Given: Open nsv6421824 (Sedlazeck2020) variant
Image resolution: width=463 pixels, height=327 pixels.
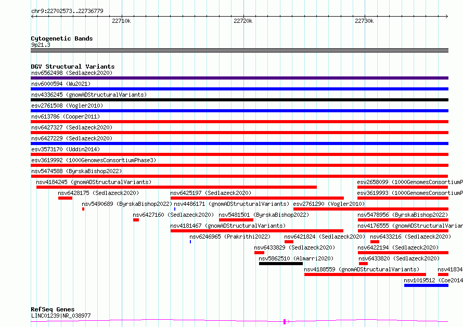Looking at the screenshot, I should [x=325, y=237].
